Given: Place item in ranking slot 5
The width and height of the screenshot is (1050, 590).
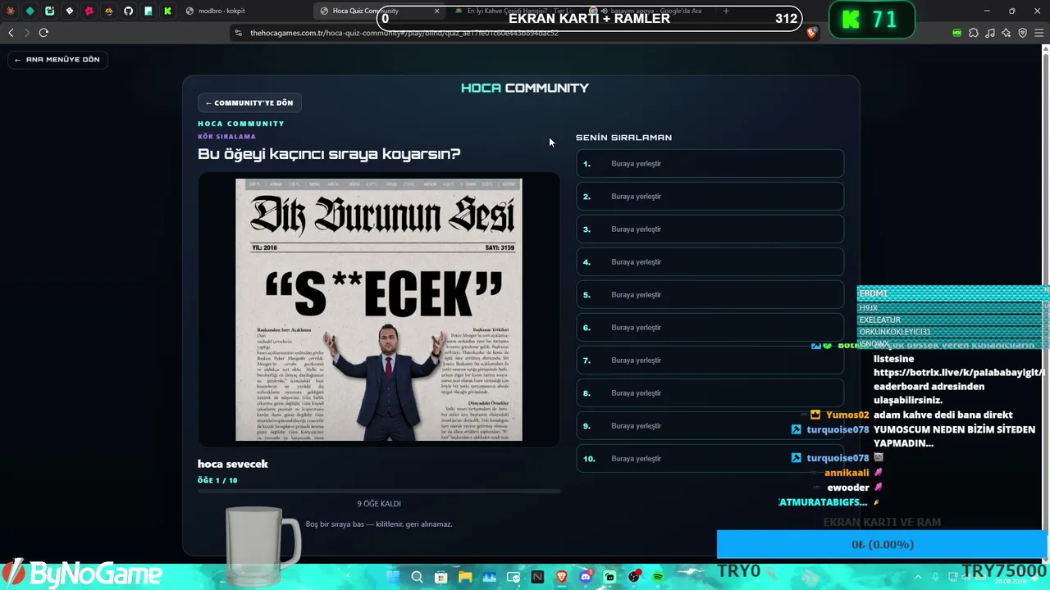Looking at the screenshot, I should point(710,295).
